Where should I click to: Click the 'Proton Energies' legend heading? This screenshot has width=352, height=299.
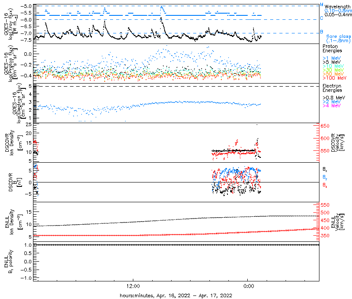pyautogui.click(x=332, y=48)
